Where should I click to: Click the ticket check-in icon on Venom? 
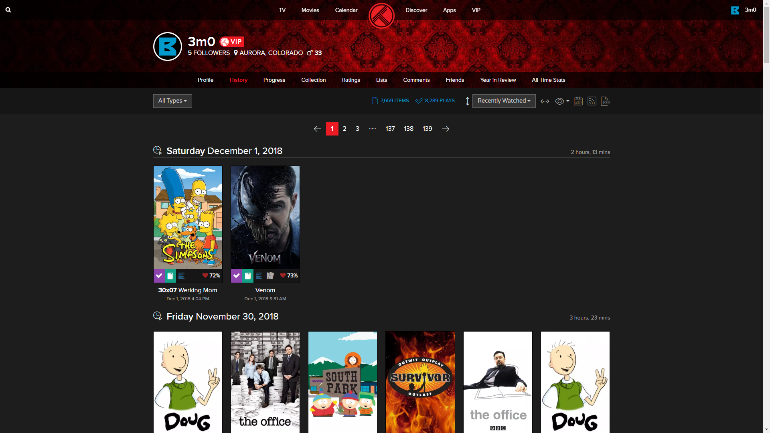270,276
